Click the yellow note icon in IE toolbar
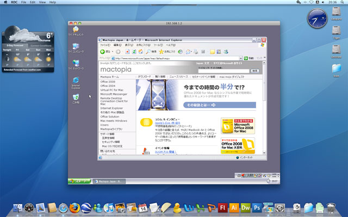The width and height of the screenshot is (348, 217). pos(213,52)
